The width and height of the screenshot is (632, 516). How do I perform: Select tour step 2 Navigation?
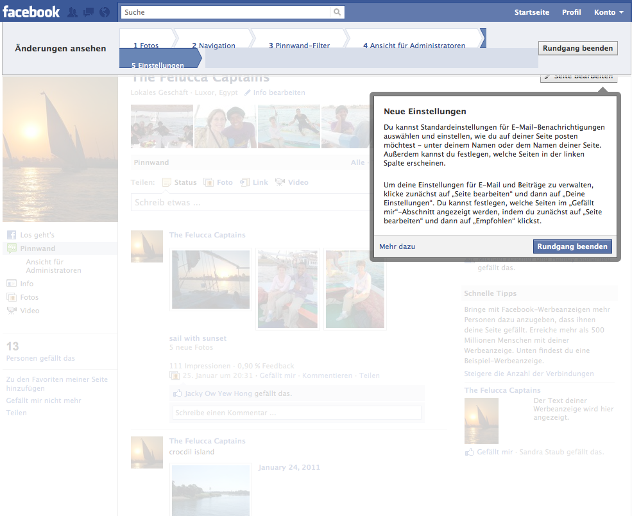[214, 46]
